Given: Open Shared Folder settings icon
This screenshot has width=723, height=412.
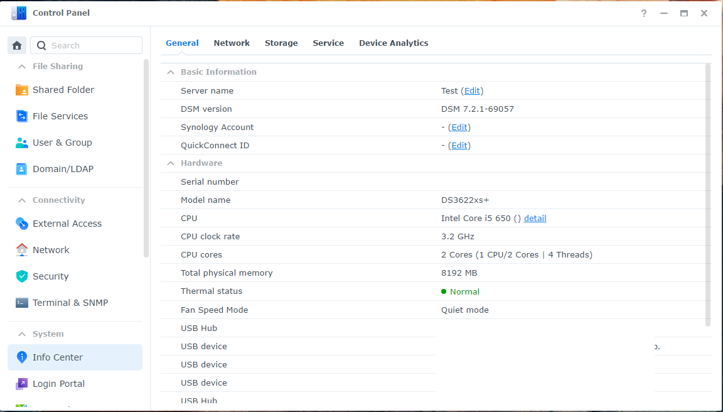Looking at the screenshot, I should click(22, 90).
